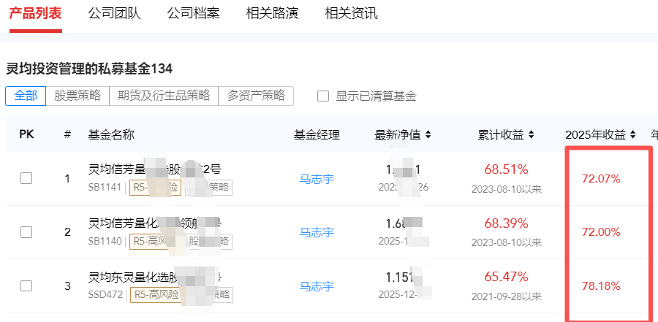Filter funds by 股票策略

click(77, 96)
